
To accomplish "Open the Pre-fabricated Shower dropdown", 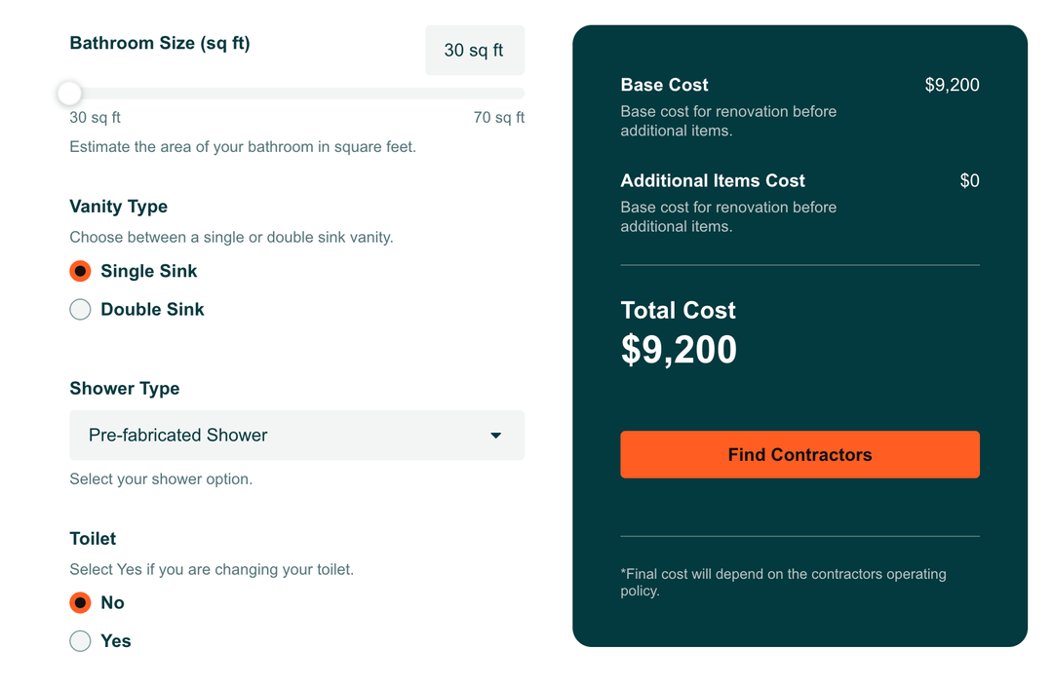I will (283, 435).
